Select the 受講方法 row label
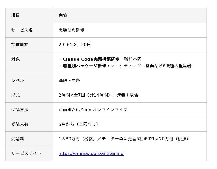The height and width of the screenshot is (169, 217). click(20, 110)
